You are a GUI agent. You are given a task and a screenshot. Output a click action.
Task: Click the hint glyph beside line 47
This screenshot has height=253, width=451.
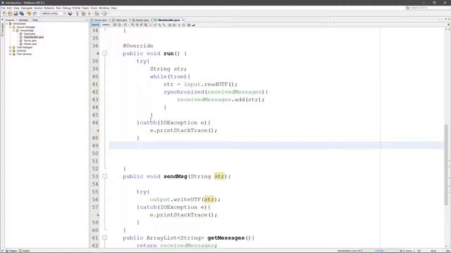(97, 131)
